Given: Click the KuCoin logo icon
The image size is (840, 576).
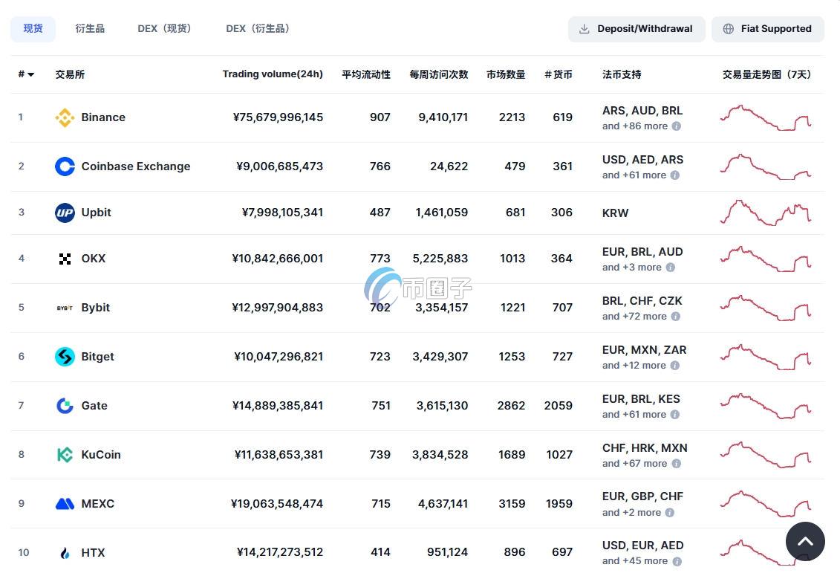Looking at the screenshot, I should tap(65, 454).
